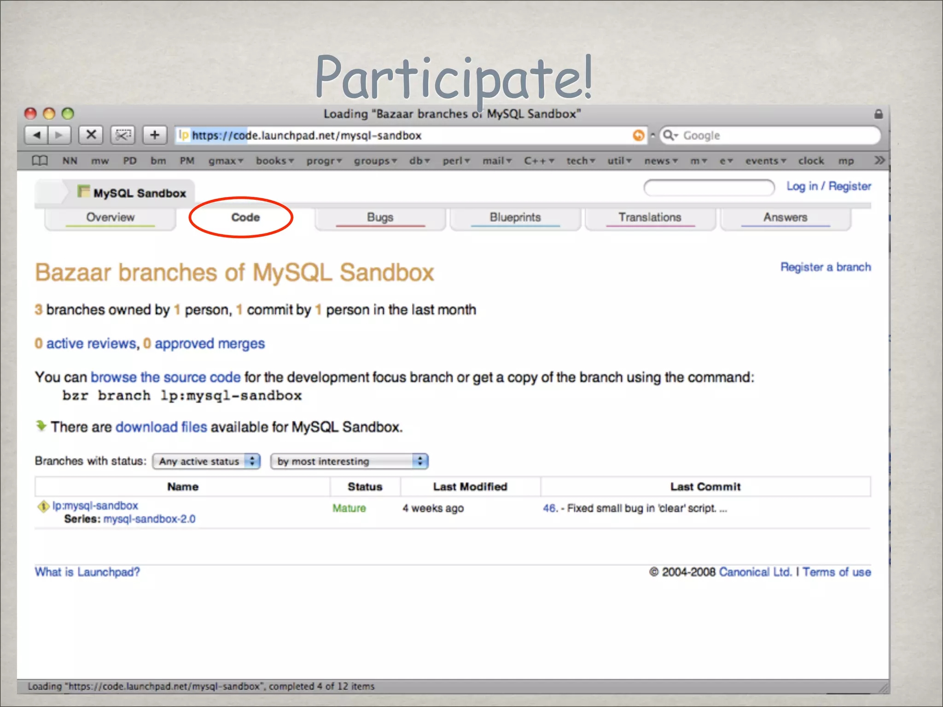Open the gmax bookmarks dropdown
This screenshot has width=943, height=707.
click(x=226, y=161)
